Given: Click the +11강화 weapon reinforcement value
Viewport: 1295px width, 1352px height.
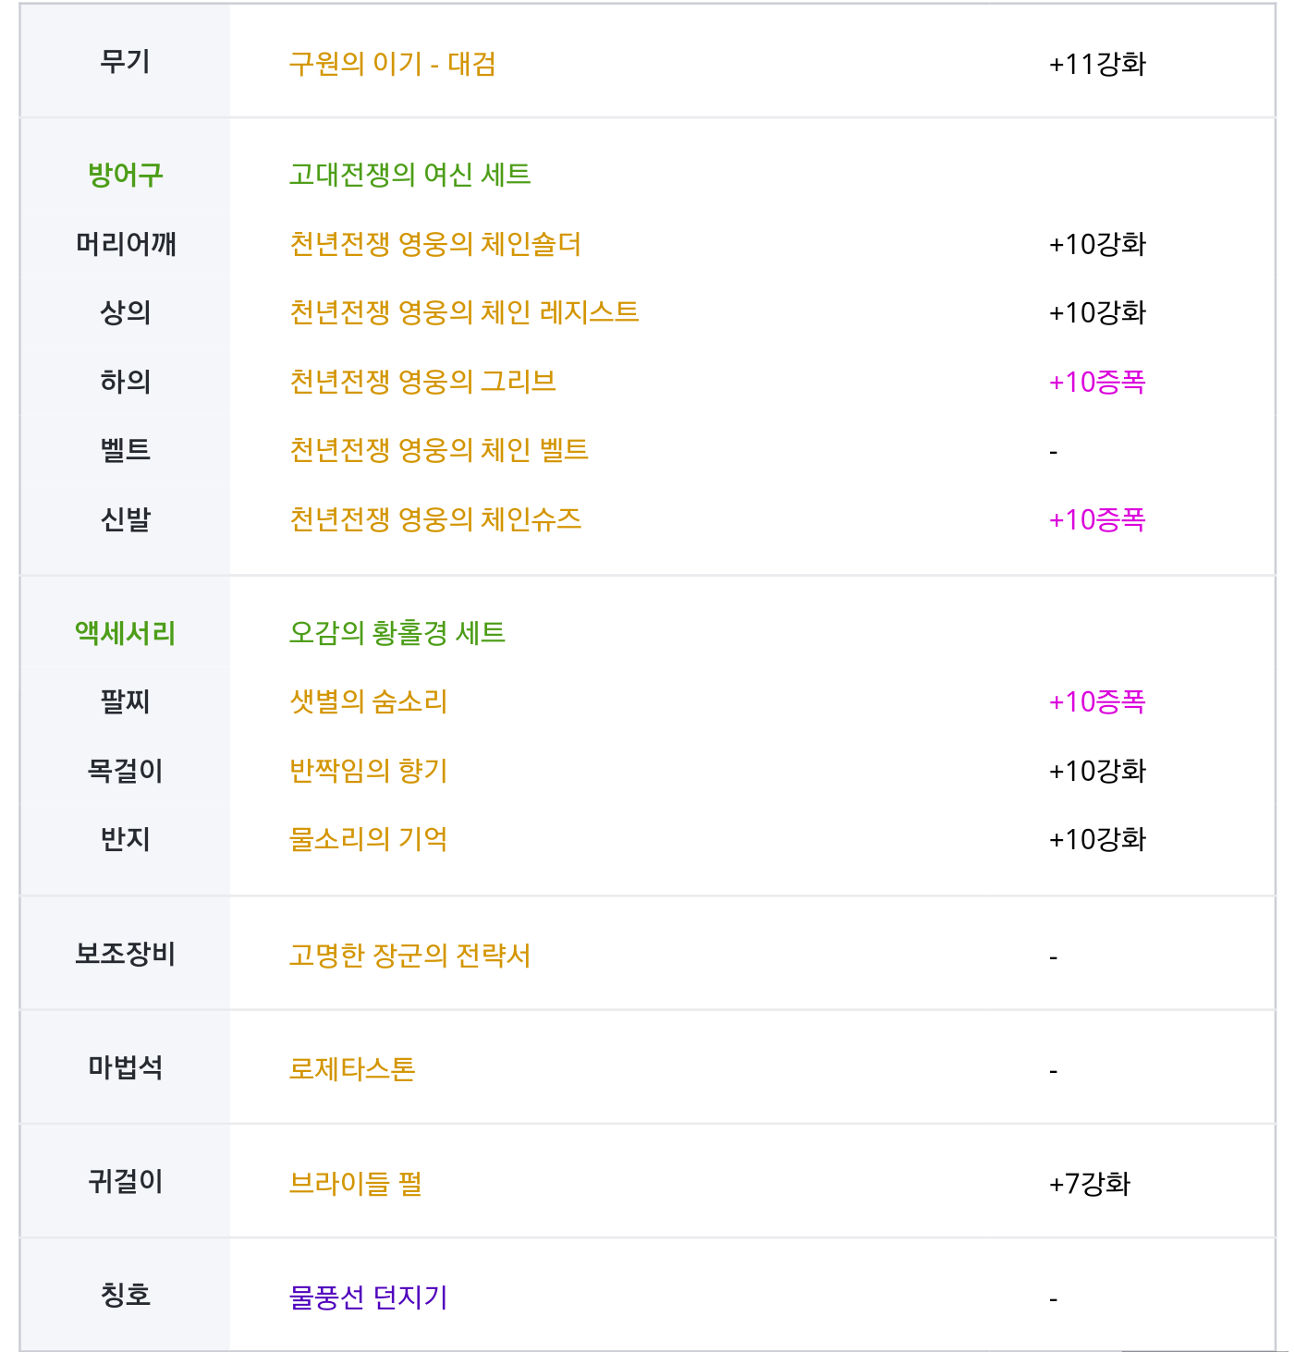Looking at the screenshot, I should (x=1097, y=64).
